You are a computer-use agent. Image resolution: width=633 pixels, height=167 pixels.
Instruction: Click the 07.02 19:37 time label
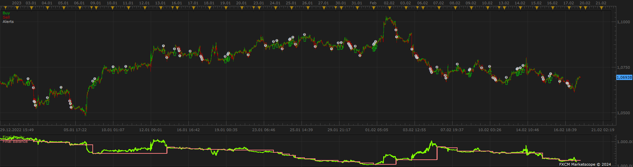[452, 130]
